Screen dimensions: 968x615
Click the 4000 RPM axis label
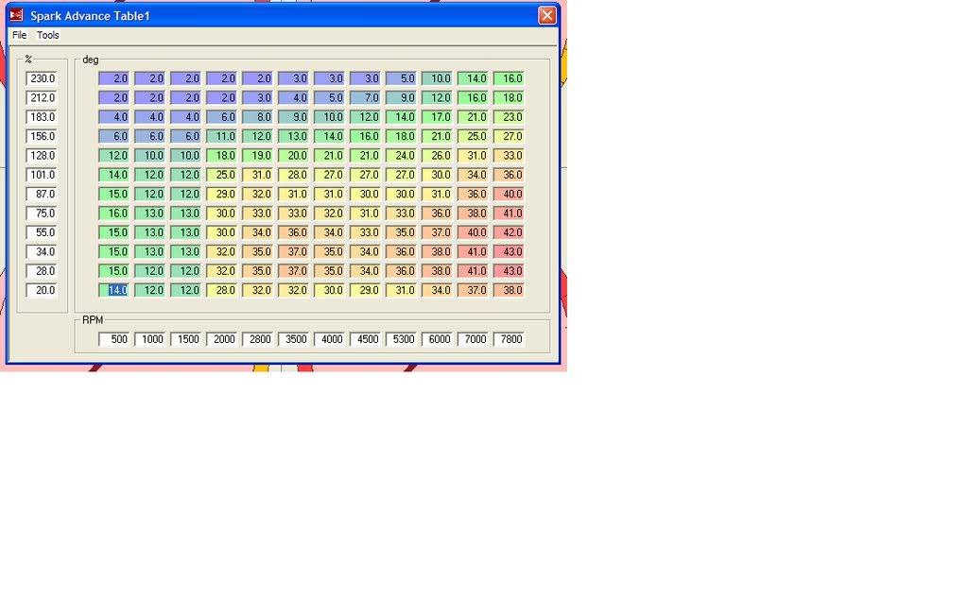[x=331, y=339]
